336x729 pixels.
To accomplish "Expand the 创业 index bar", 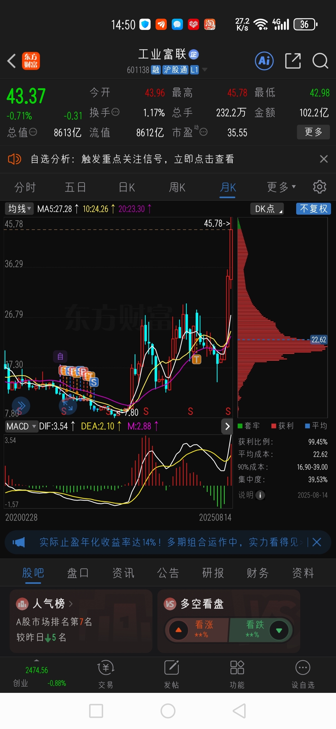I will [x=37, y=660].
